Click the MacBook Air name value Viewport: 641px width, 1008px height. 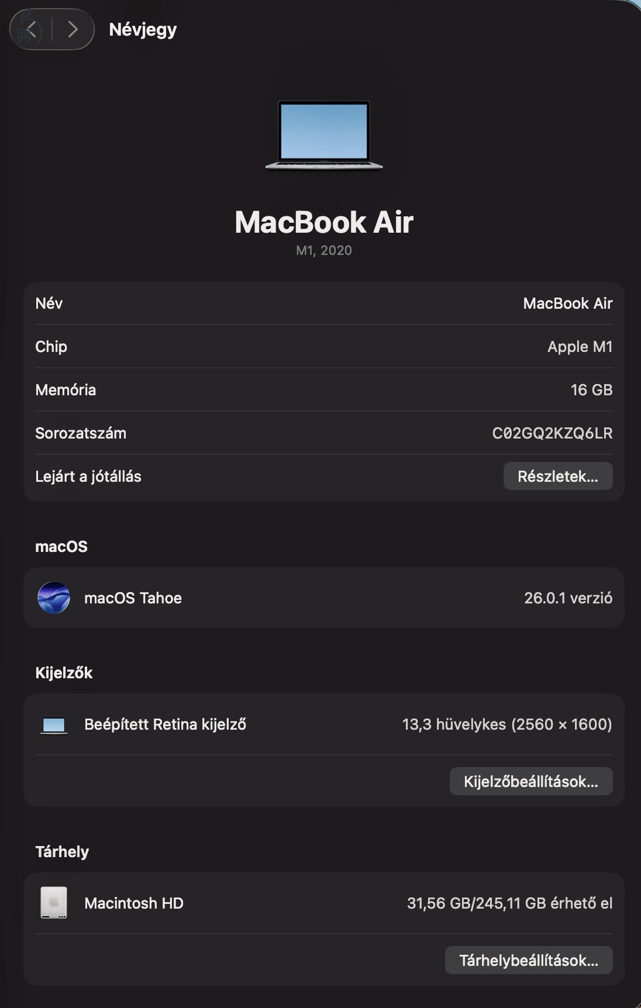pyautogui.click(x=567, y=303)
